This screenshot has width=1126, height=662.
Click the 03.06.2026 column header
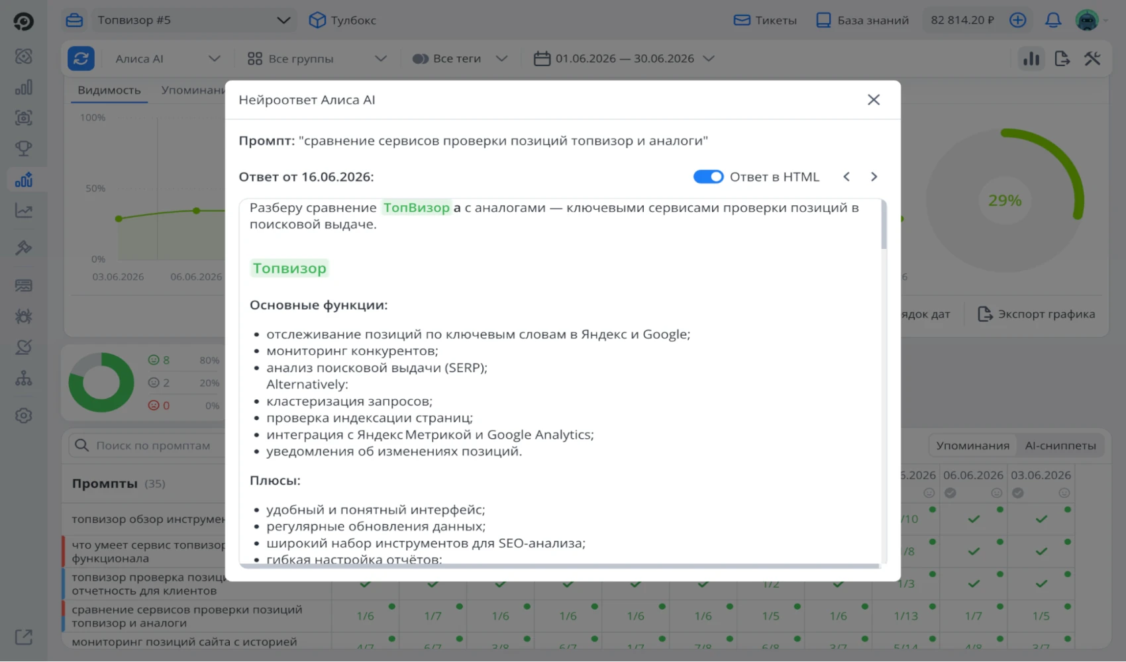click(1041, 475)
